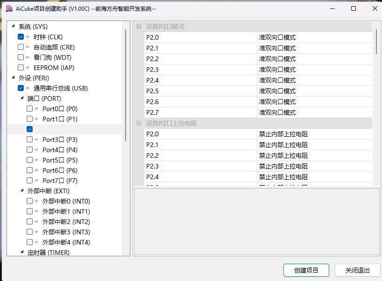This screenshot has height=281, width=382.
Task: Collapse the 定时器 (TIMER) tree node
Action: point(22,252)
